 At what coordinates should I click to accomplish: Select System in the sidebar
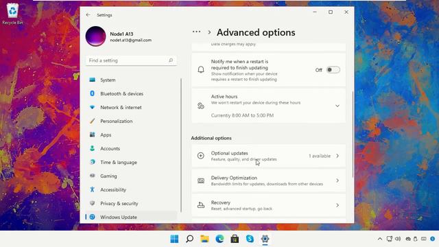click(x=131, y=80)
